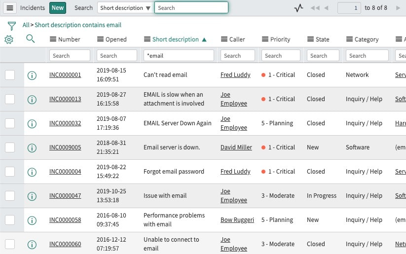The image size is (406, 254).
Task: Open the list hamburger menu beside Incidents
Action: (x=10, y=8)
